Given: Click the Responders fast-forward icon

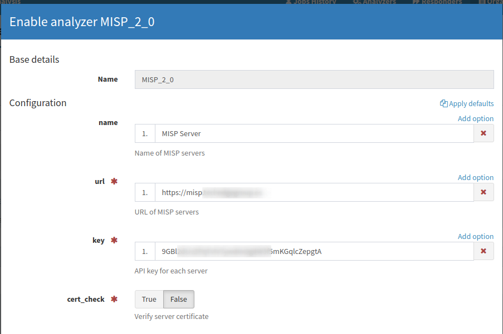Looking at the screenshot, I should tap(418, 2).
